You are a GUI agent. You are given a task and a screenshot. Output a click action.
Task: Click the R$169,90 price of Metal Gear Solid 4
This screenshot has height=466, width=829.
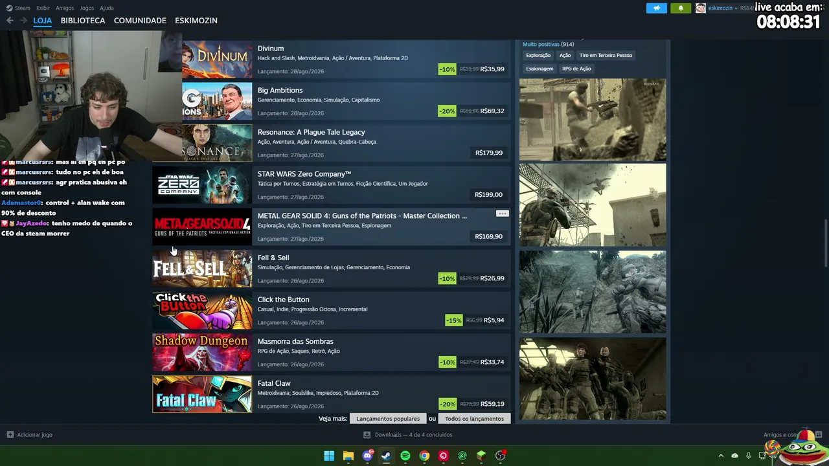click(x=489, y=236)
